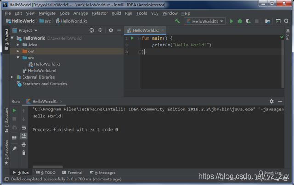Open the run configuration HelloWorldKt dropdown

(204, 21)
